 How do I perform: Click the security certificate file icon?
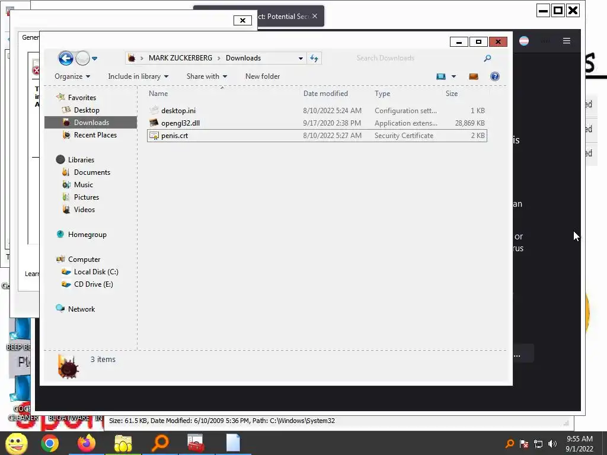click(154, 136)
